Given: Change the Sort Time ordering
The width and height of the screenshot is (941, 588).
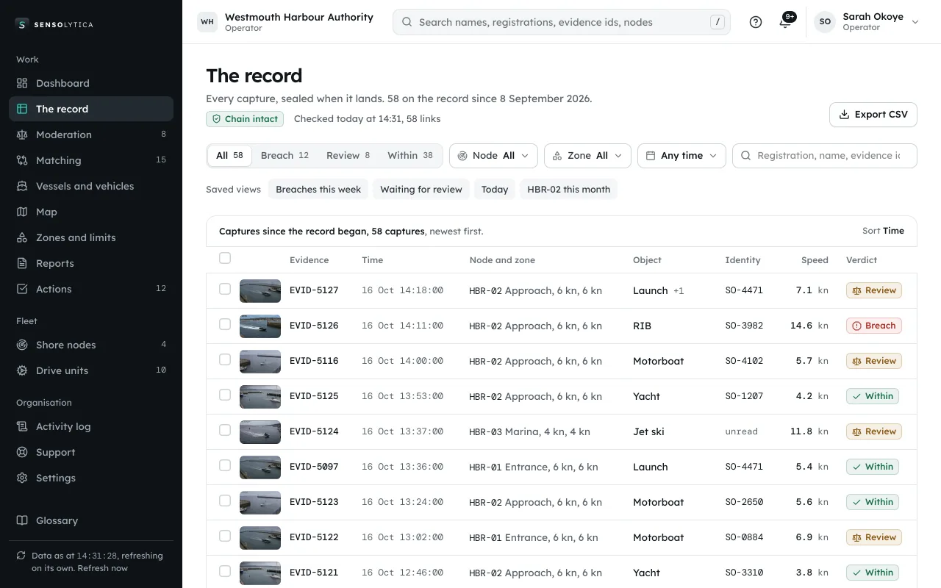Looking at the screenshot, I should pos(883,231).
